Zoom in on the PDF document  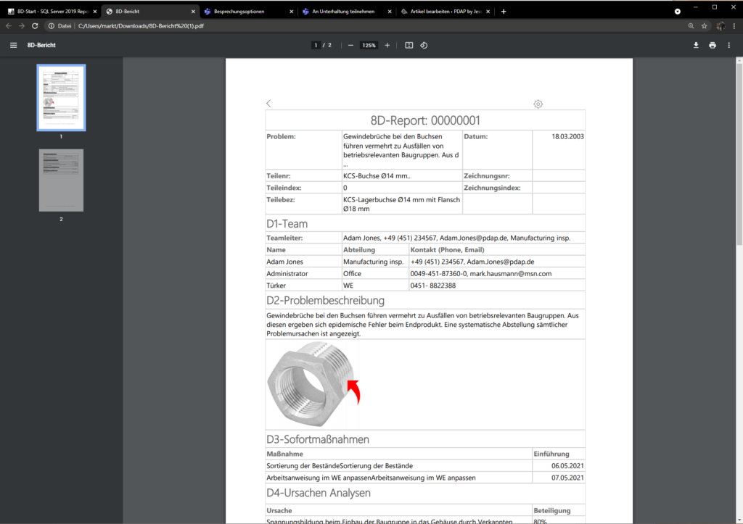click(387, 46)
